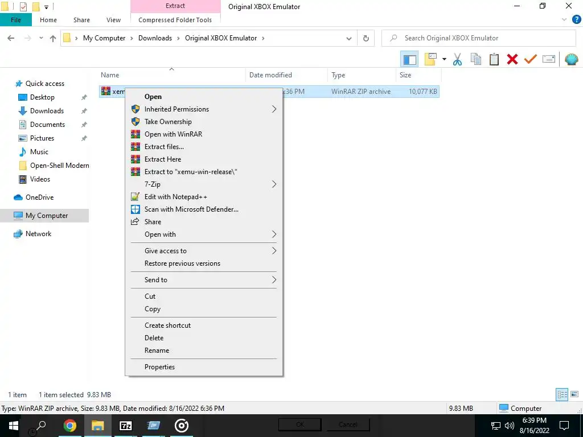Choose Open with WinRAR
The width and height of the screenshot is (583, 437).
tap(204, 134)
